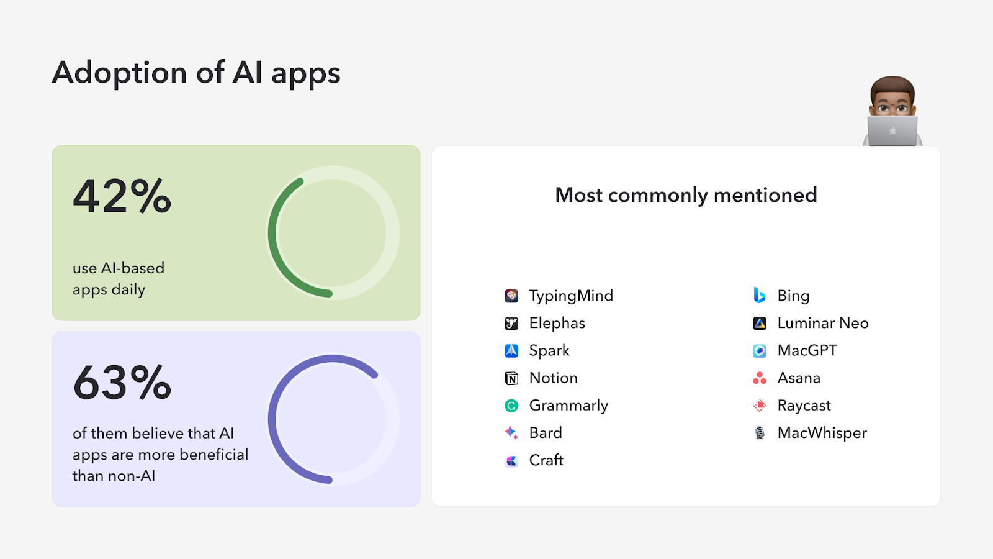Click the Elephas app icon
Image resolution: width=993 pixels, height=559 pixels.
[511, 323]
